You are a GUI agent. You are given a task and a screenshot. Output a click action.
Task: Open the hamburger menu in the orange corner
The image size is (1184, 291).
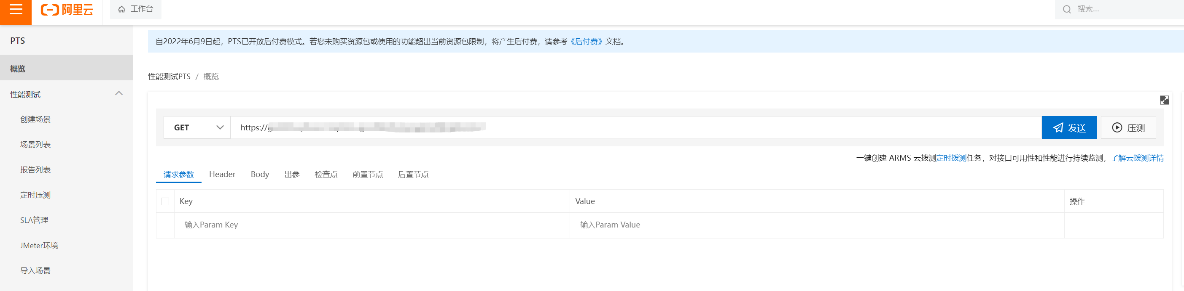coord(16,9)
